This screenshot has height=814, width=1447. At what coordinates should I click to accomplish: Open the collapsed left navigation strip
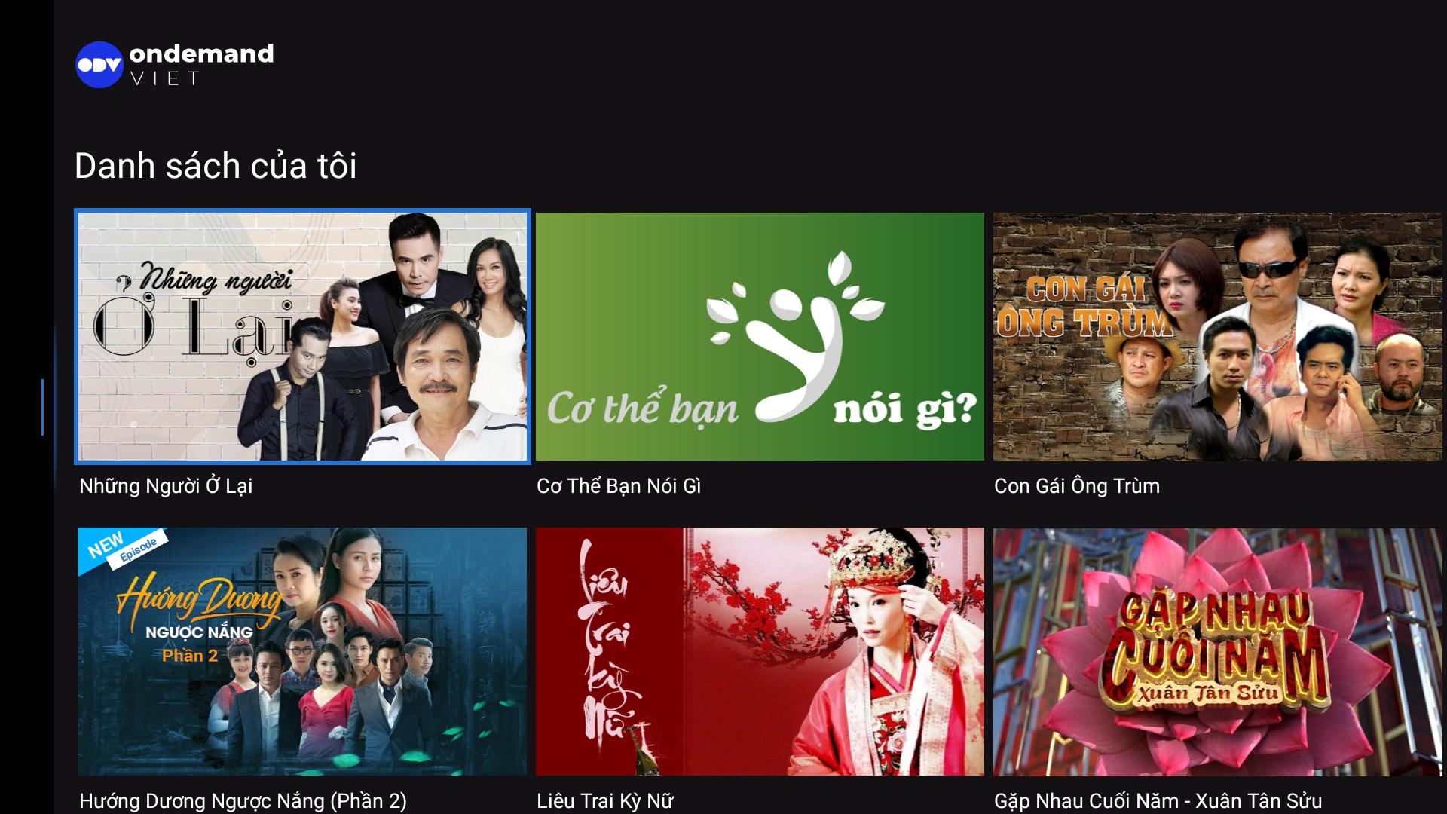point(26,407)
